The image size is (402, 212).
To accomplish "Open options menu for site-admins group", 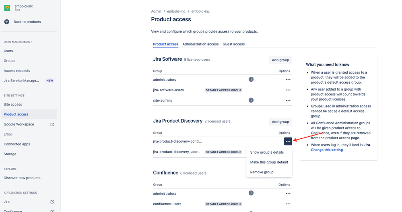I will point(288,101).
